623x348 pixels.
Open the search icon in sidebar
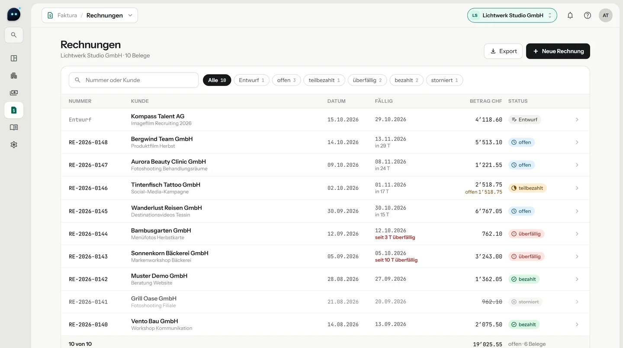point(14,35)
